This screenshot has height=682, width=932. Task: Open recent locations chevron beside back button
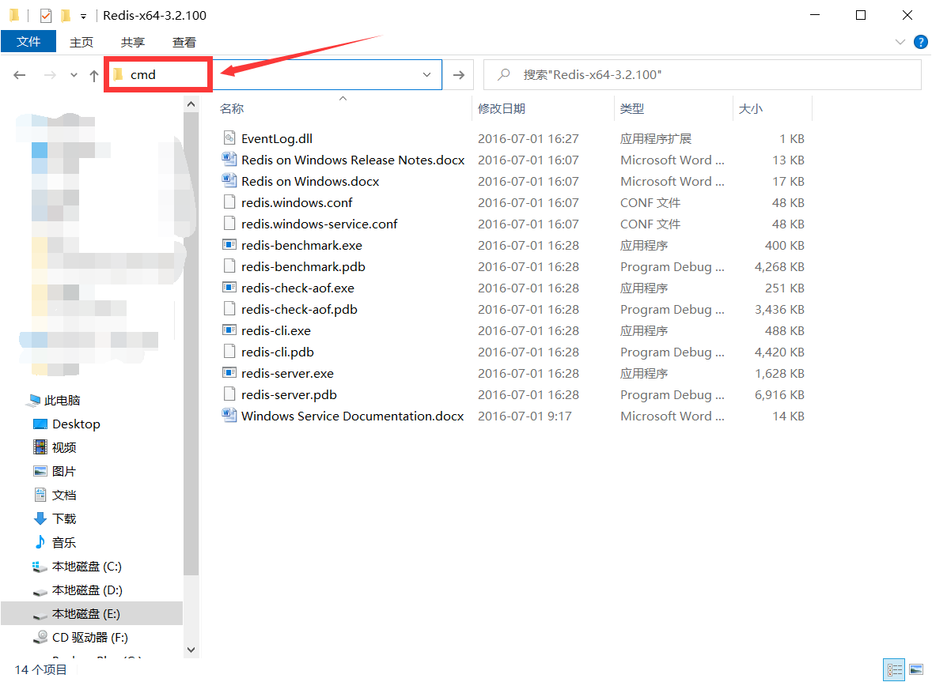[x=73, y=74]
